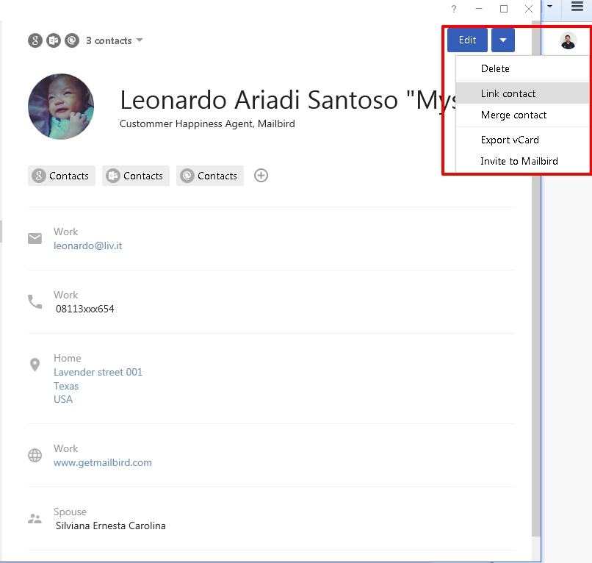Screen dimensions: 592x563
Task: Open the contact's round profile photo
Action: coord(61,107)
